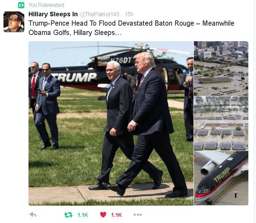Open the flooded downtown aerial photo
The height and width of the screenshot is (223, 256).
[221, 69]
